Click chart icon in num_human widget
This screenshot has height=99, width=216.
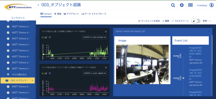pos(46,37)
